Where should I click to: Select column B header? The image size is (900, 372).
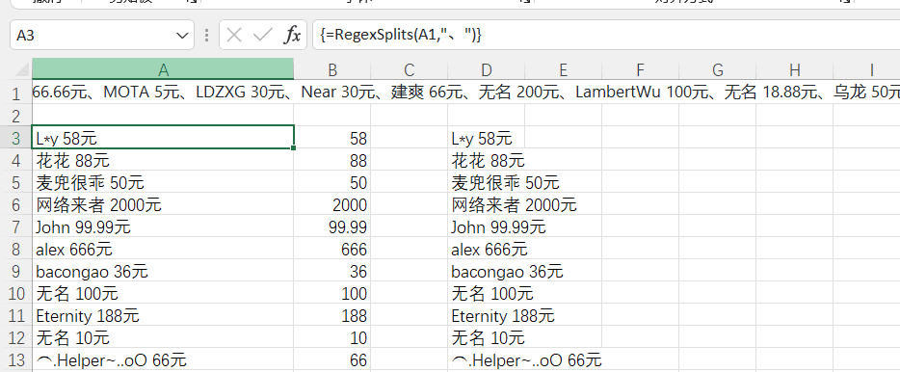tap(332, 69)
